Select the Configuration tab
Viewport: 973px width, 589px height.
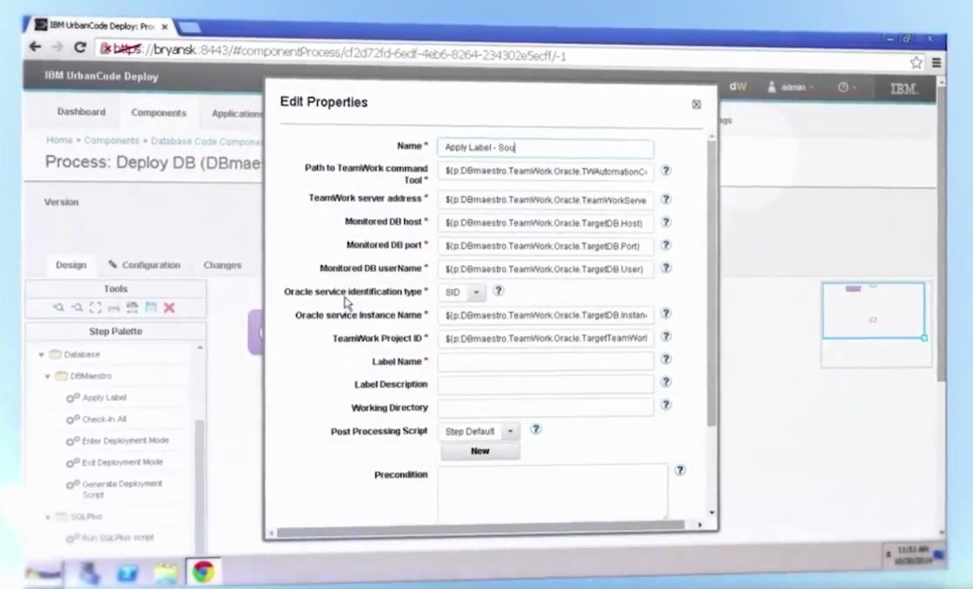point(144,265)
